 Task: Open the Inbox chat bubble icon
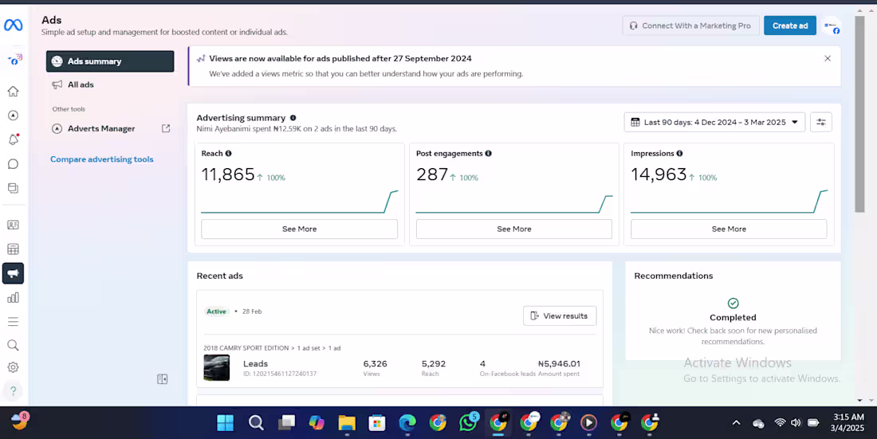13,164
